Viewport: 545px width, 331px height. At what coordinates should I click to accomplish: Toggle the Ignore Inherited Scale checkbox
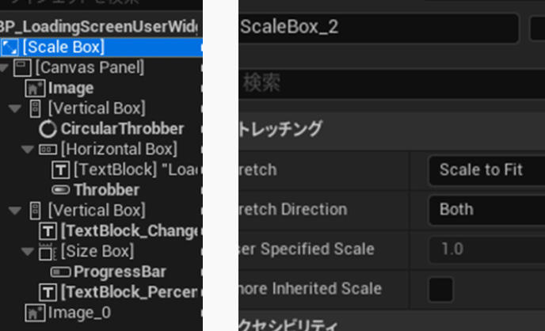point(441,289)
